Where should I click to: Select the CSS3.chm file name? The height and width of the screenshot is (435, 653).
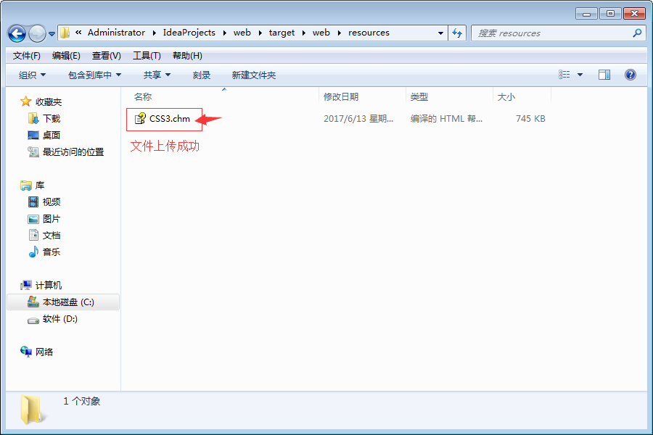coord(170,119)
